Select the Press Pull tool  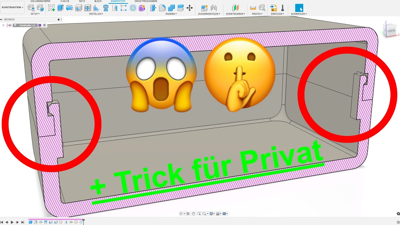tap(153, 8)
